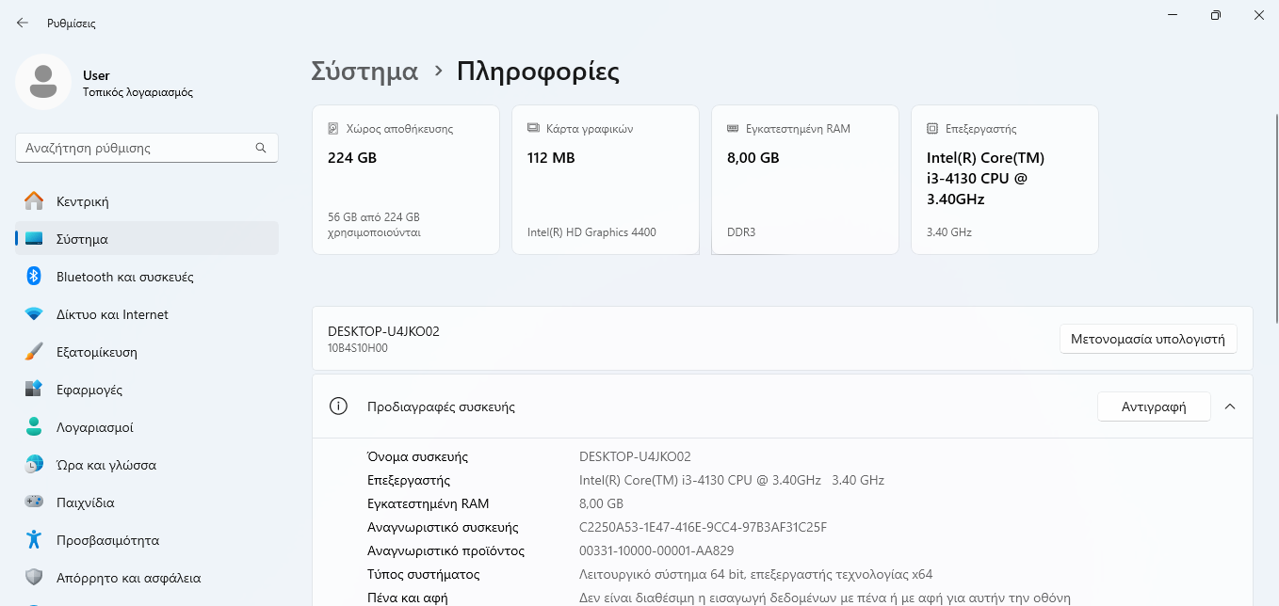
Task: Click the Λογαριασμοί person icon
Action: point(34,427)
